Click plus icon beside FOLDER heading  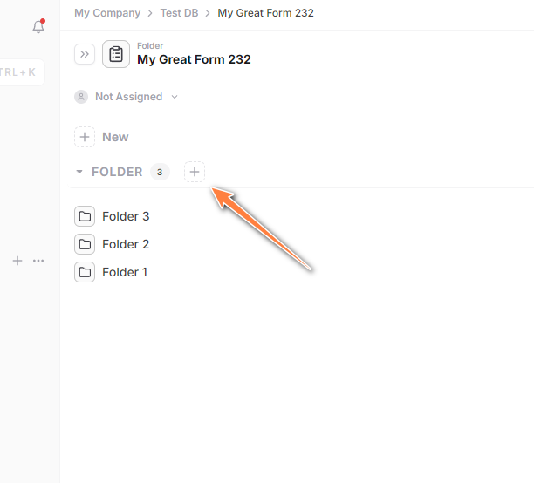coord(195,172)
